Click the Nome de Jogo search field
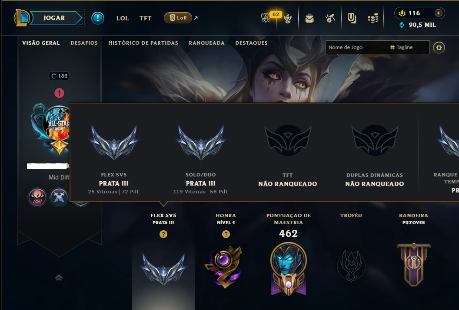The height and width of the screenshot is (310, 459). [356, 47]
